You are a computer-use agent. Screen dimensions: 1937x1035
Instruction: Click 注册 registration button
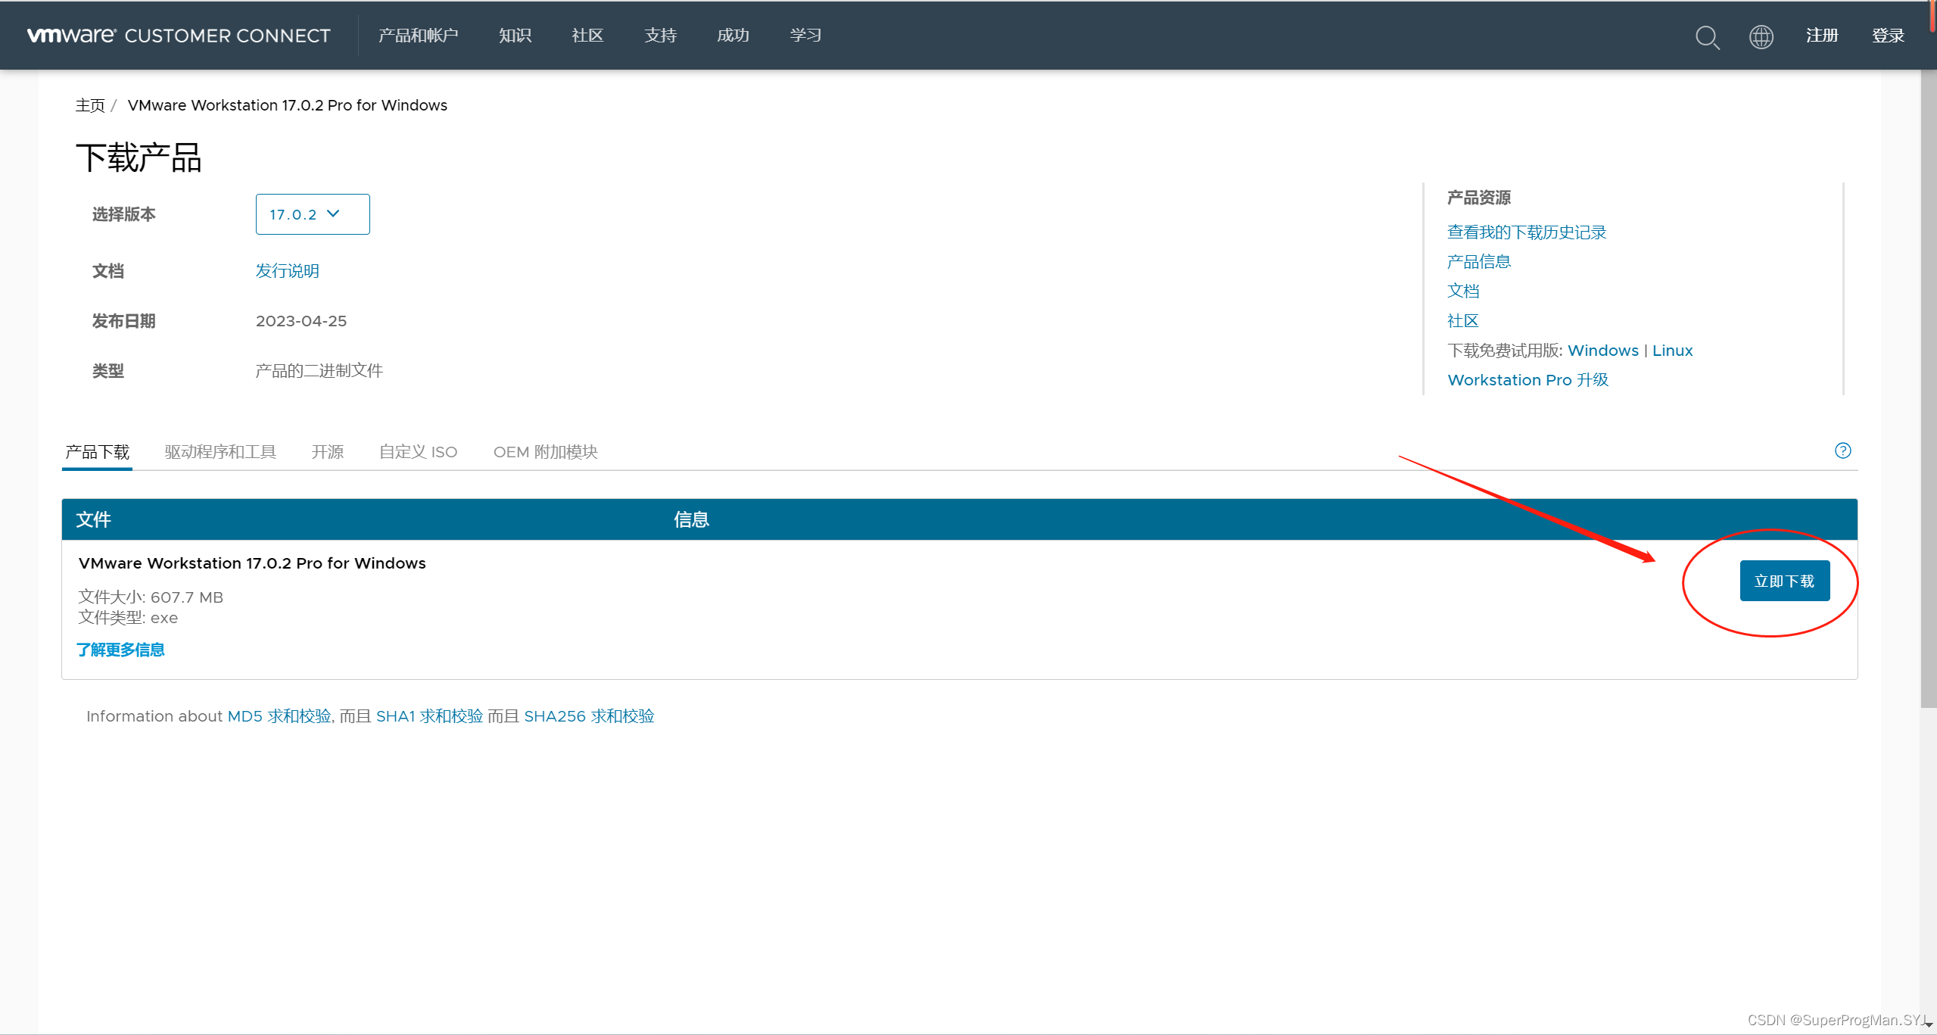[1820, 35]
